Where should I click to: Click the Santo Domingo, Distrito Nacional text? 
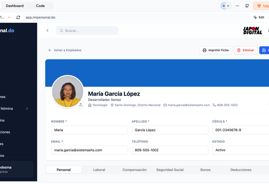pyautogui.click(x=138, y=105)
